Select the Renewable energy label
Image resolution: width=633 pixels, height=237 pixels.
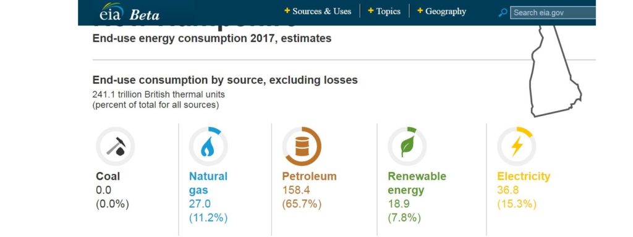pos(417,183)
